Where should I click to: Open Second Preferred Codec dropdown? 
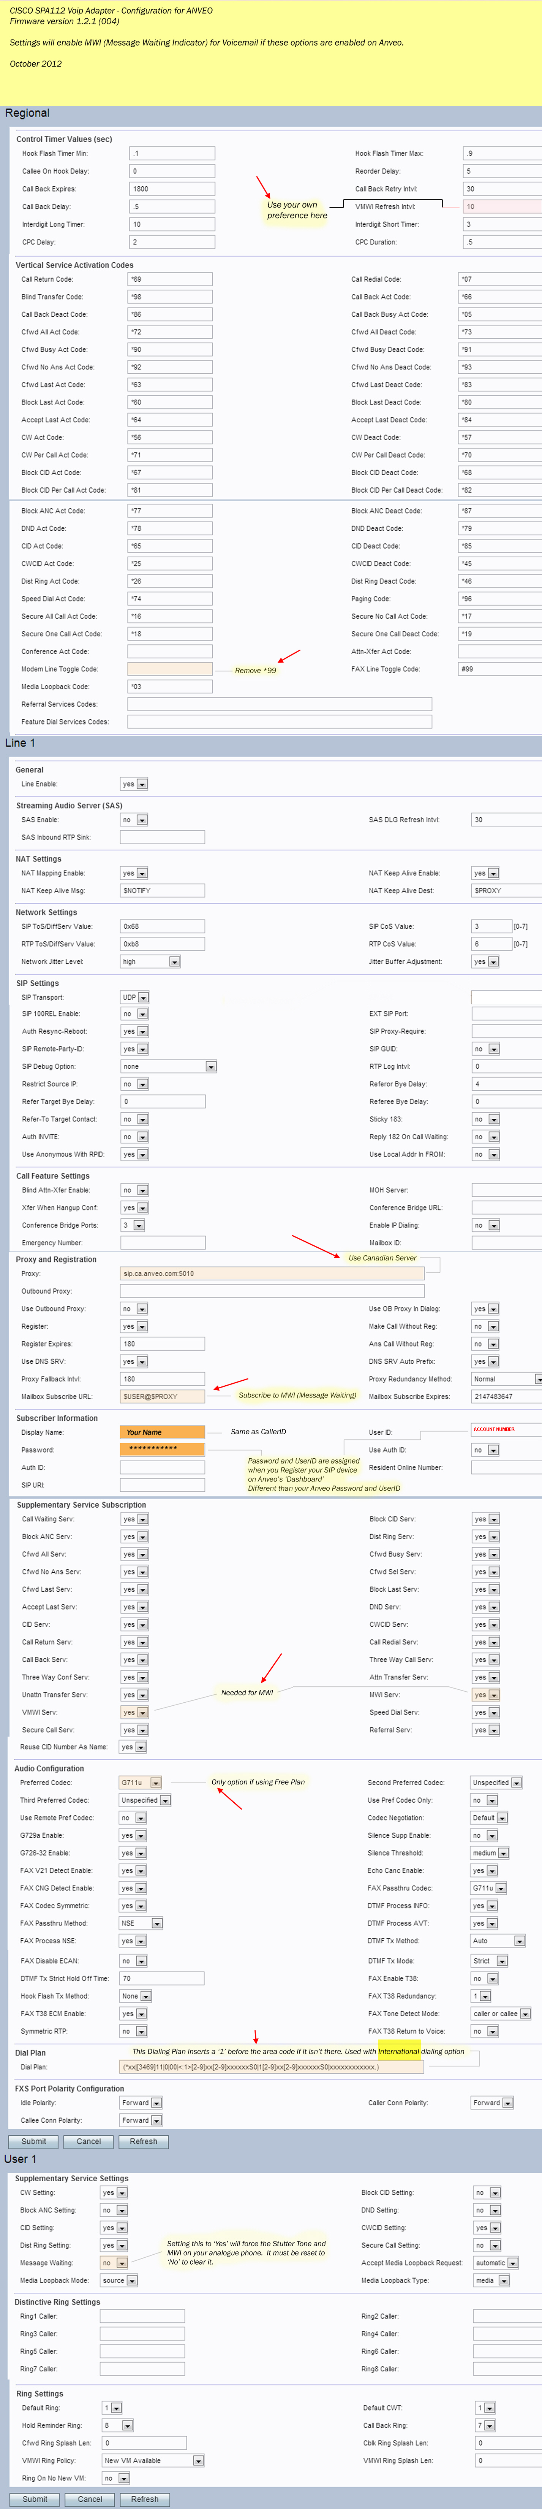coord(496,1783)
